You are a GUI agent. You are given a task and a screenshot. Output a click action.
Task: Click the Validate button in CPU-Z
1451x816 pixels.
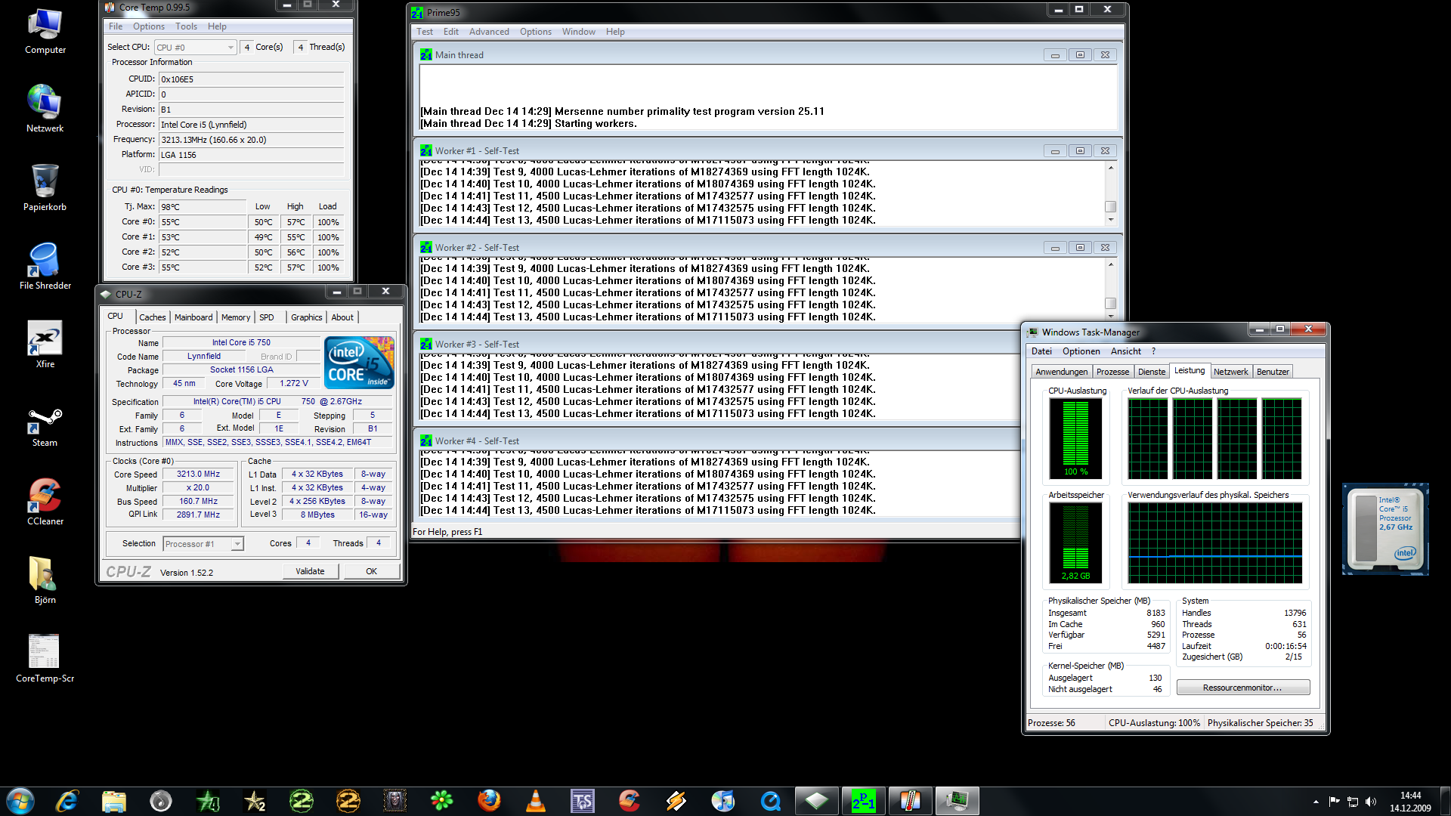pos(310,571)
